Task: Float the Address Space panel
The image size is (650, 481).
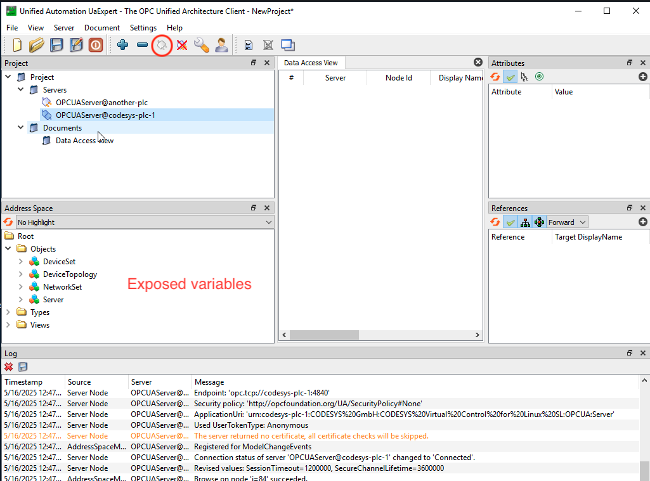Action: [x=254, y=208]
